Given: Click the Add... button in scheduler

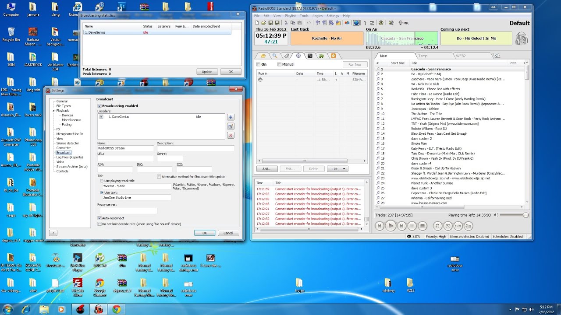Looking at the screenshot, I should point(267,169).
